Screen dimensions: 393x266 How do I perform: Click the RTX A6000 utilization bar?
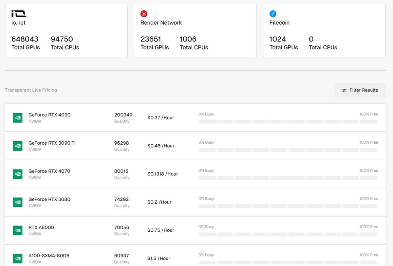point(288,234)
